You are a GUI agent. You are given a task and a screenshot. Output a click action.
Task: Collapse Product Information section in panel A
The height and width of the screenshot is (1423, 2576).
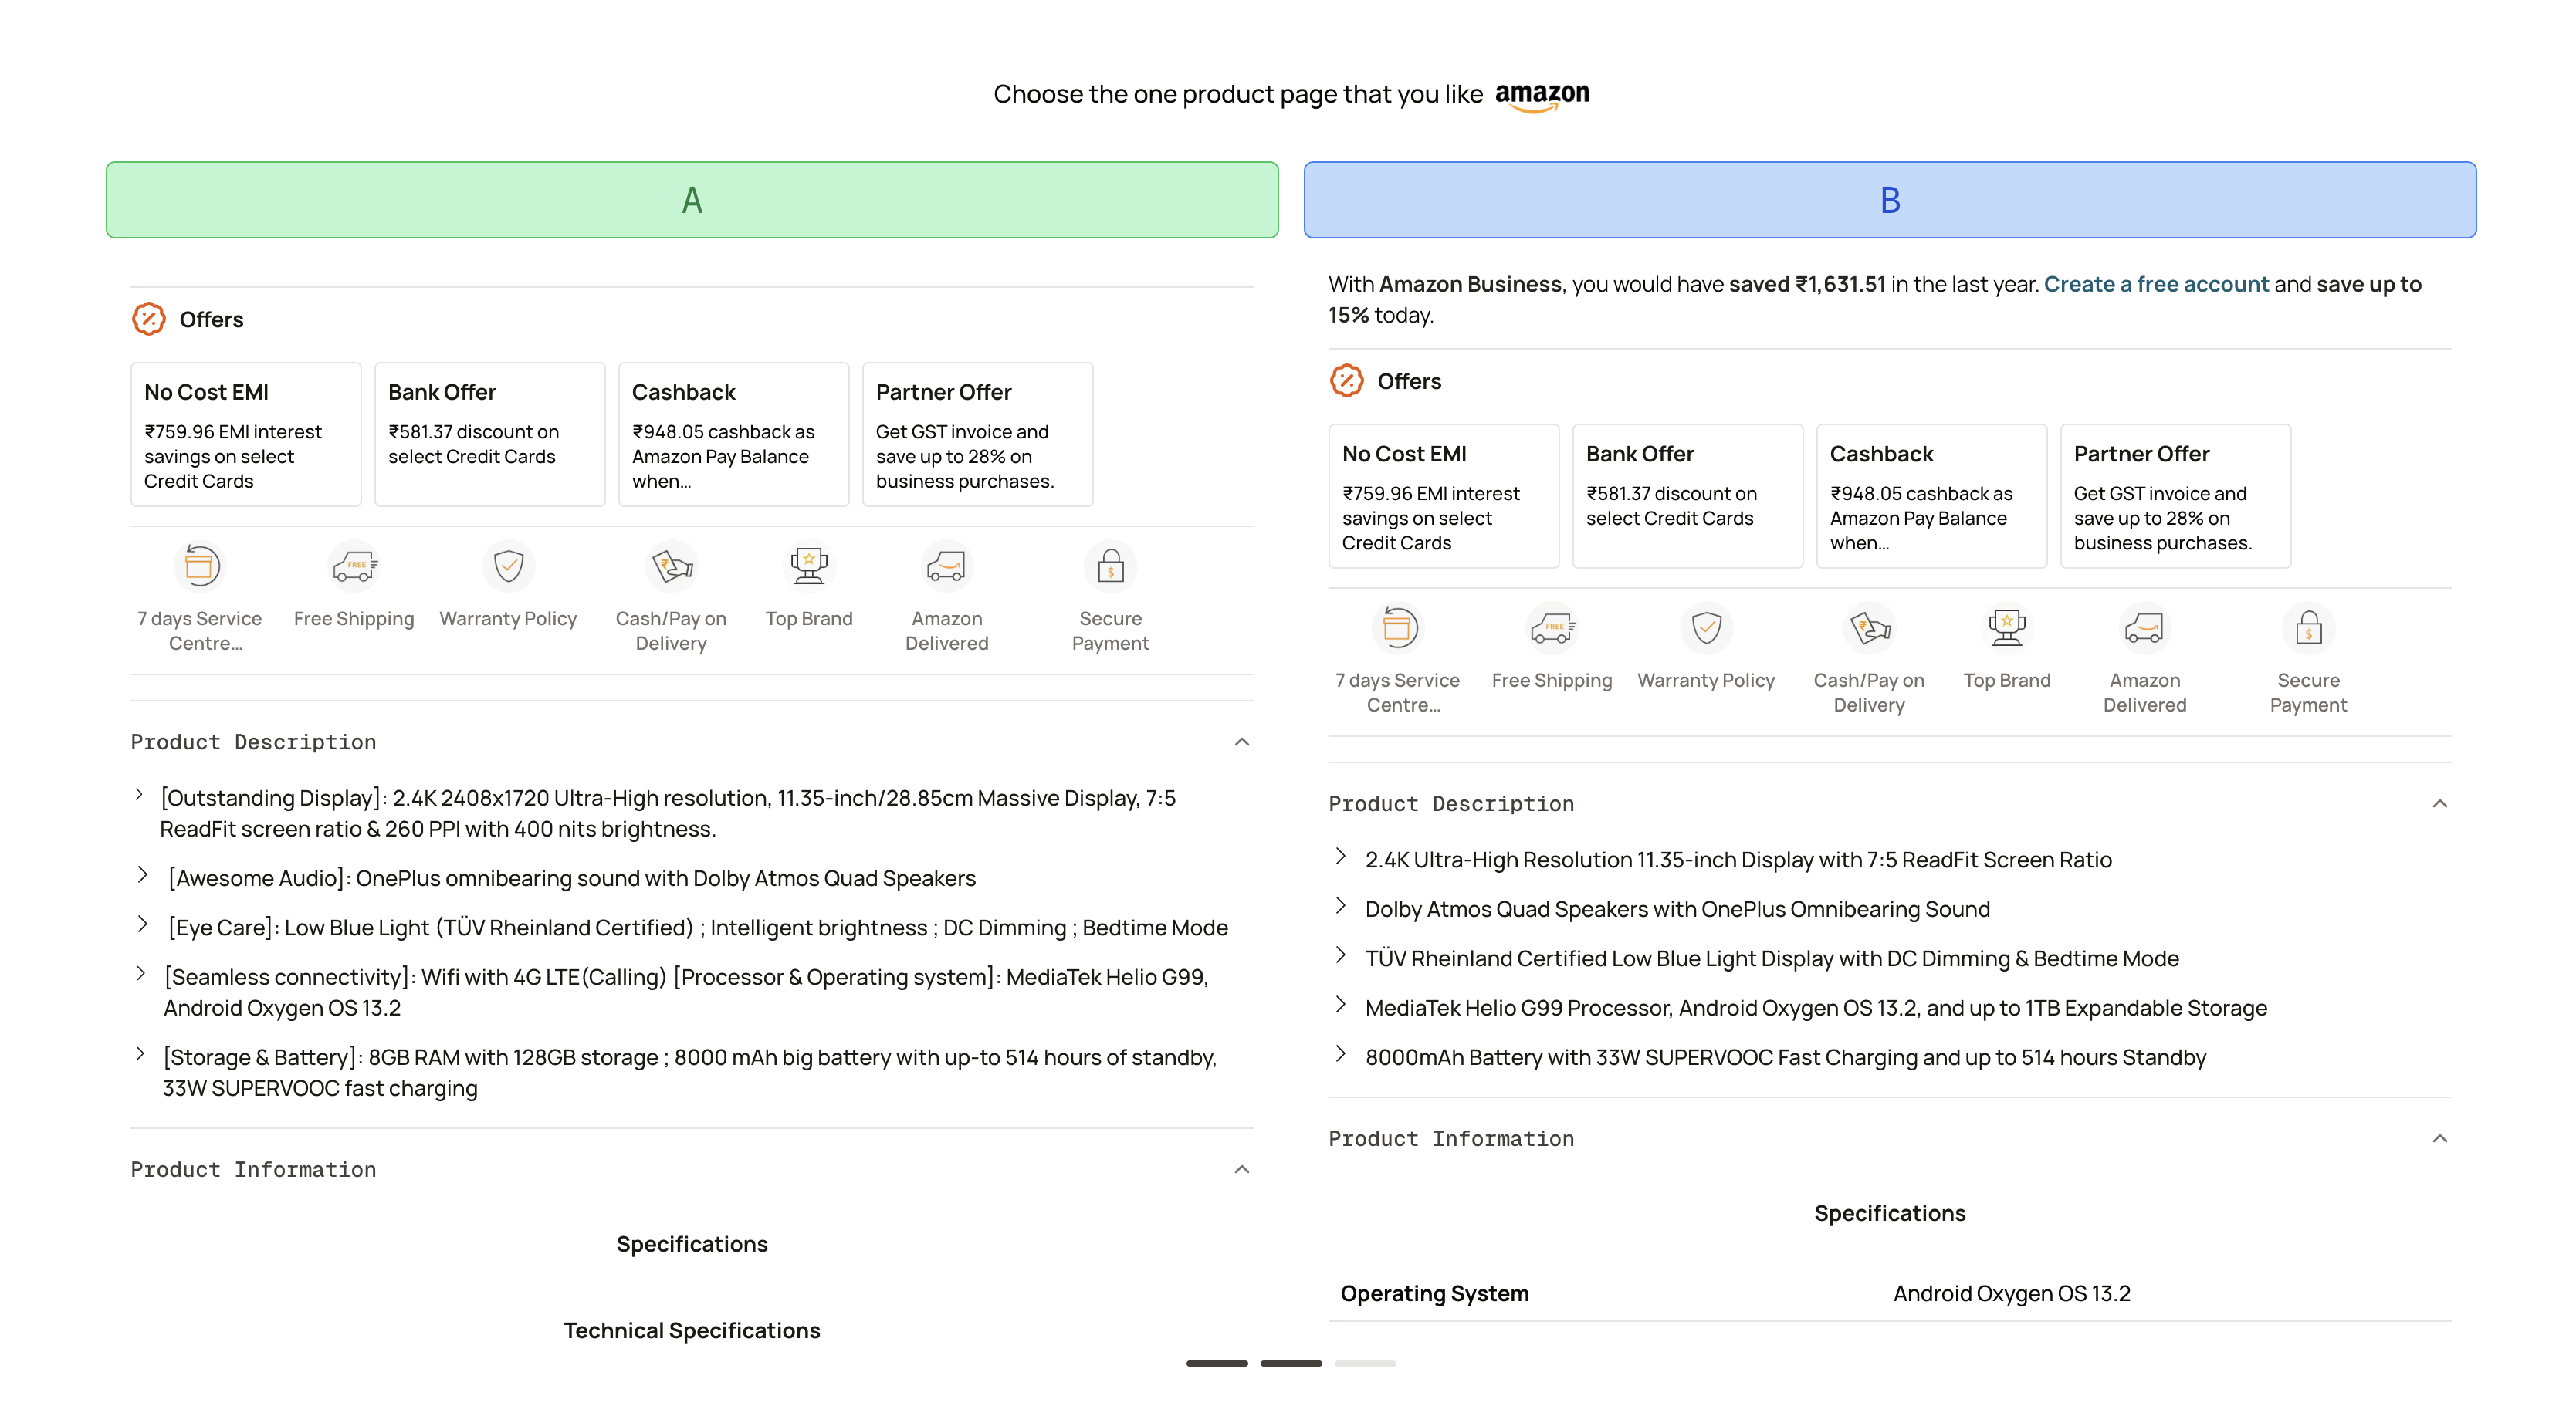tap(1241, 1170)
